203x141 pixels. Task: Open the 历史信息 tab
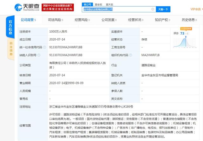(x=188, y=20)
